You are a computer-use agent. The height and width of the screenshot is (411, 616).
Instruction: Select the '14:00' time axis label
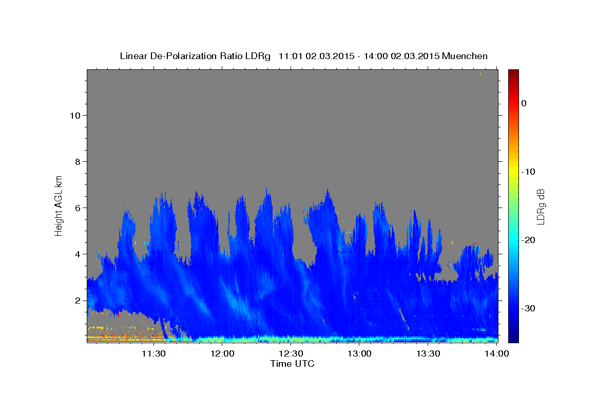(x=497, y=353)
